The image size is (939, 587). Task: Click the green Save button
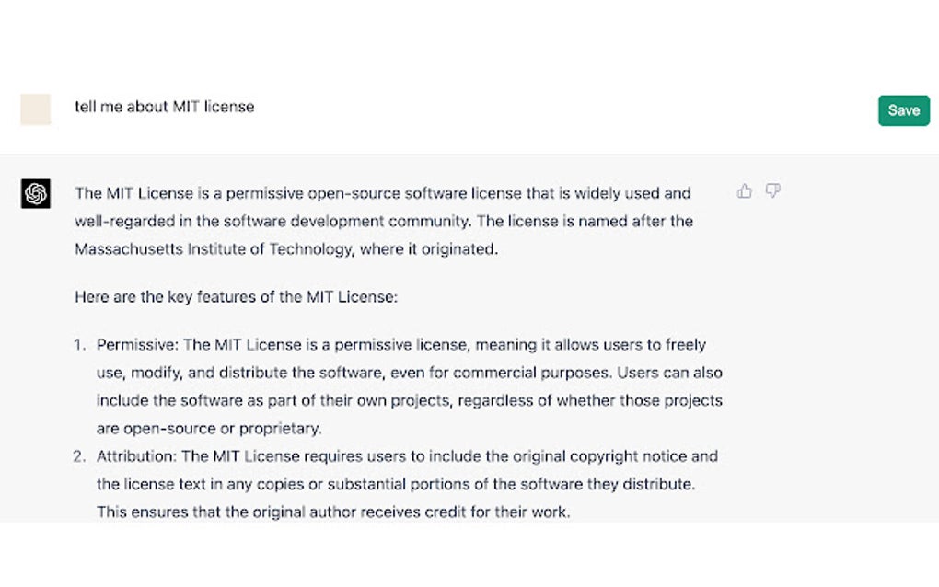(x=903, y=110)
